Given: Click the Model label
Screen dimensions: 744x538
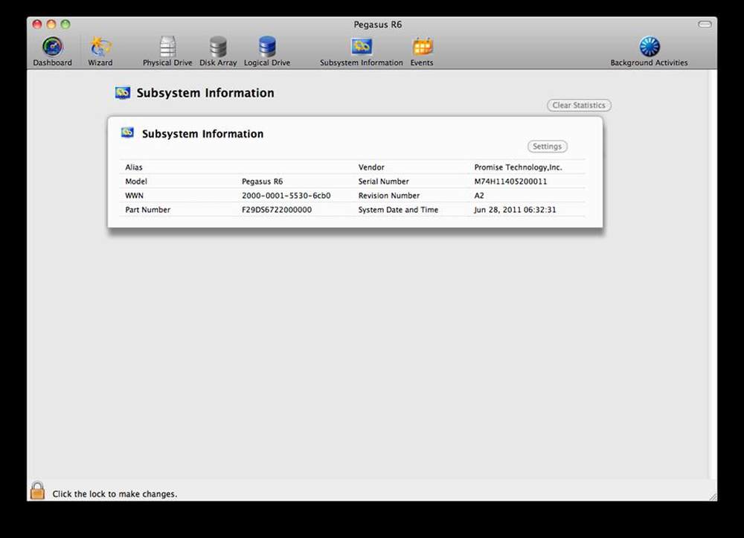Looking at the screenshot, I should [x=136, y=182].
